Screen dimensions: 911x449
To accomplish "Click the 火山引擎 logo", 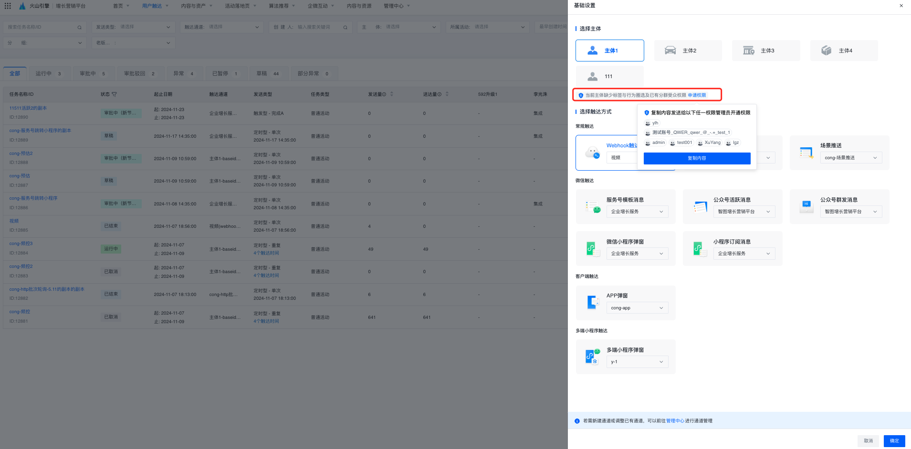I will pyautogui.click(x=22, y=6).
